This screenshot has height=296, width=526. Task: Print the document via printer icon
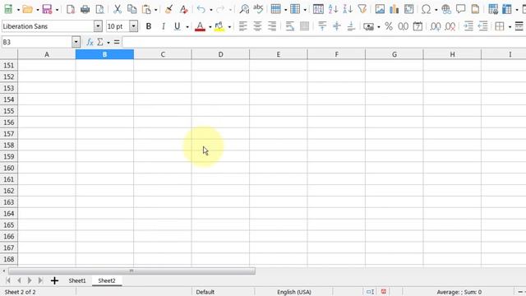pos(85,9)
